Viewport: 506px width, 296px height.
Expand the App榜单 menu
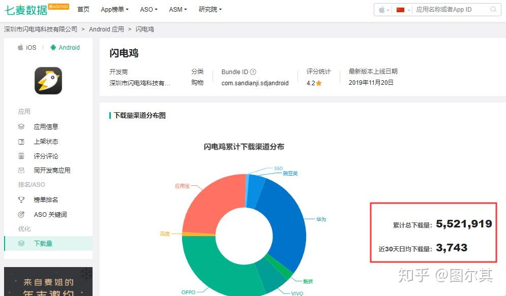(x=114, y=9)
